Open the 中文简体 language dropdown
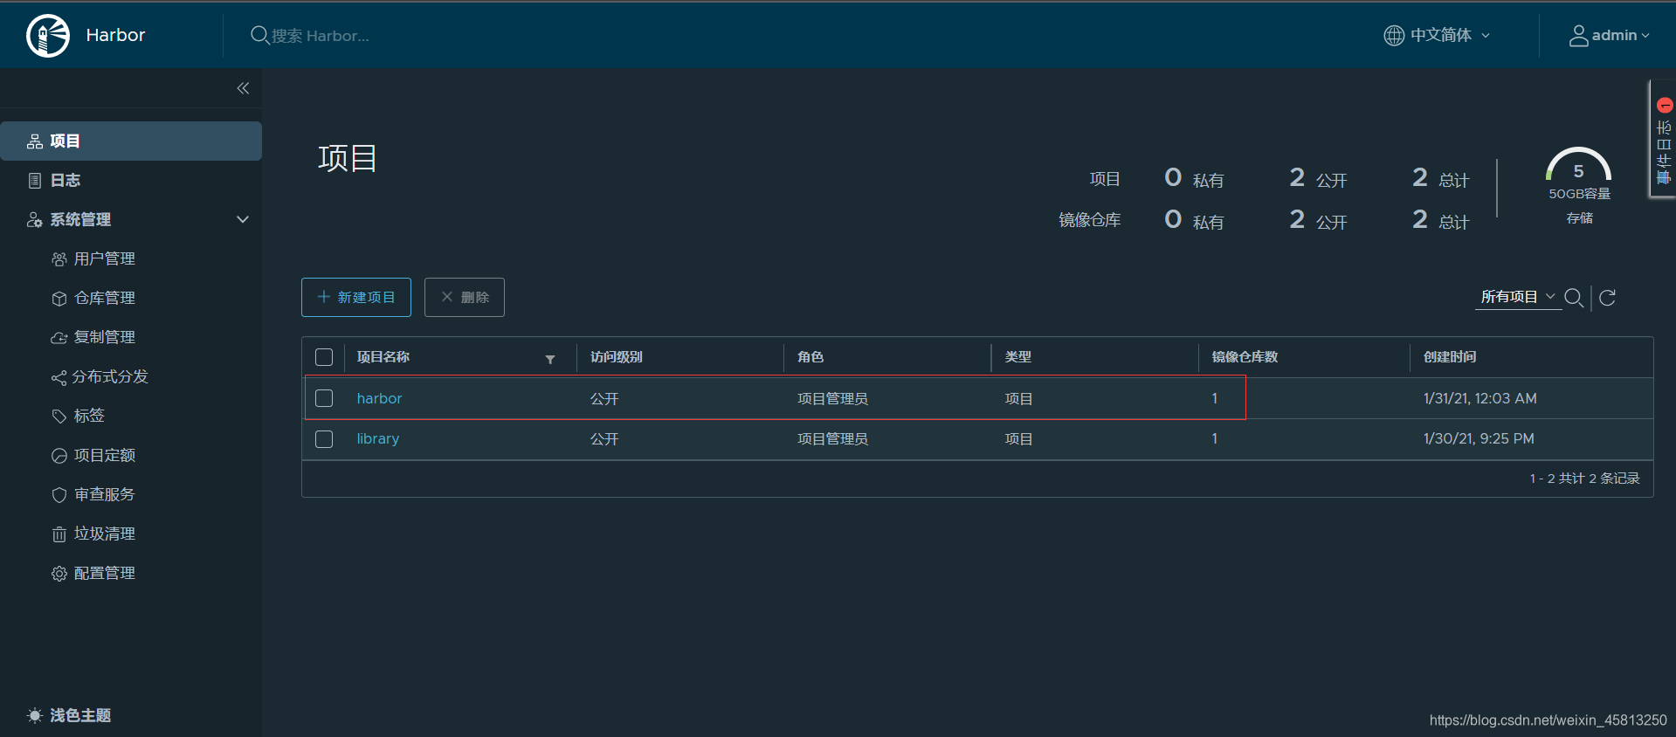The image size is (1676, 737). point(1450,35)
